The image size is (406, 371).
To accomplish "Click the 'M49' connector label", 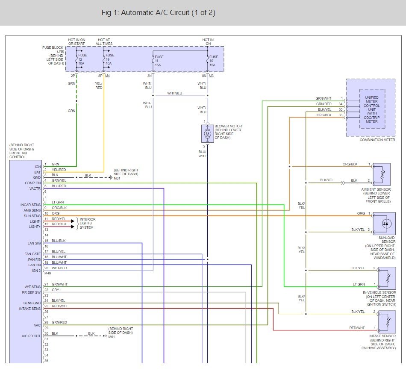I will pos(47,274).
